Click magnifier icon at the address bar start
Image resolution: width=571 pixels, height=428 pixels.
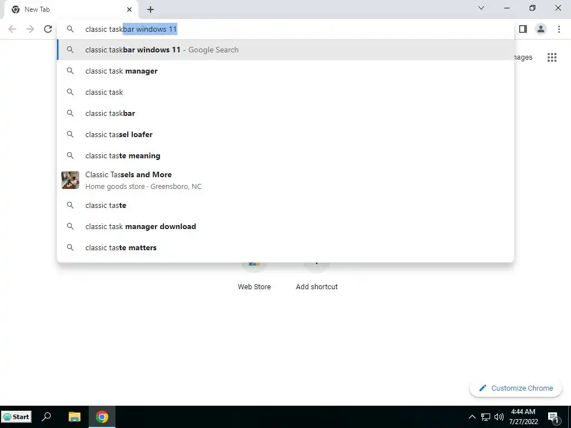click(70, 29)
